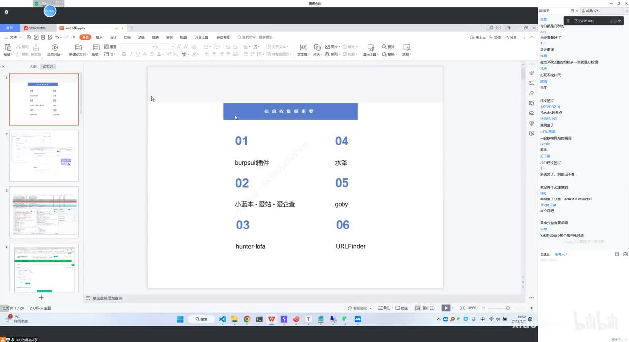Click the Replace (替换) icon
This screenshot has width=629, height=342.
(384, 54)
